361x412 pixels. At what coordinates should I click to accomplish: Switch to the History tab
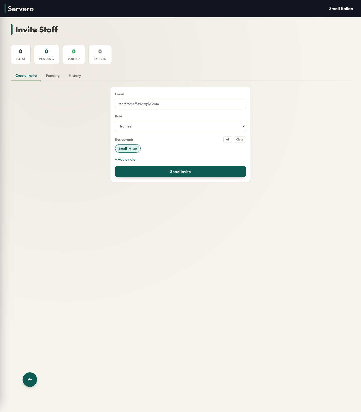[x=75, y=76]
